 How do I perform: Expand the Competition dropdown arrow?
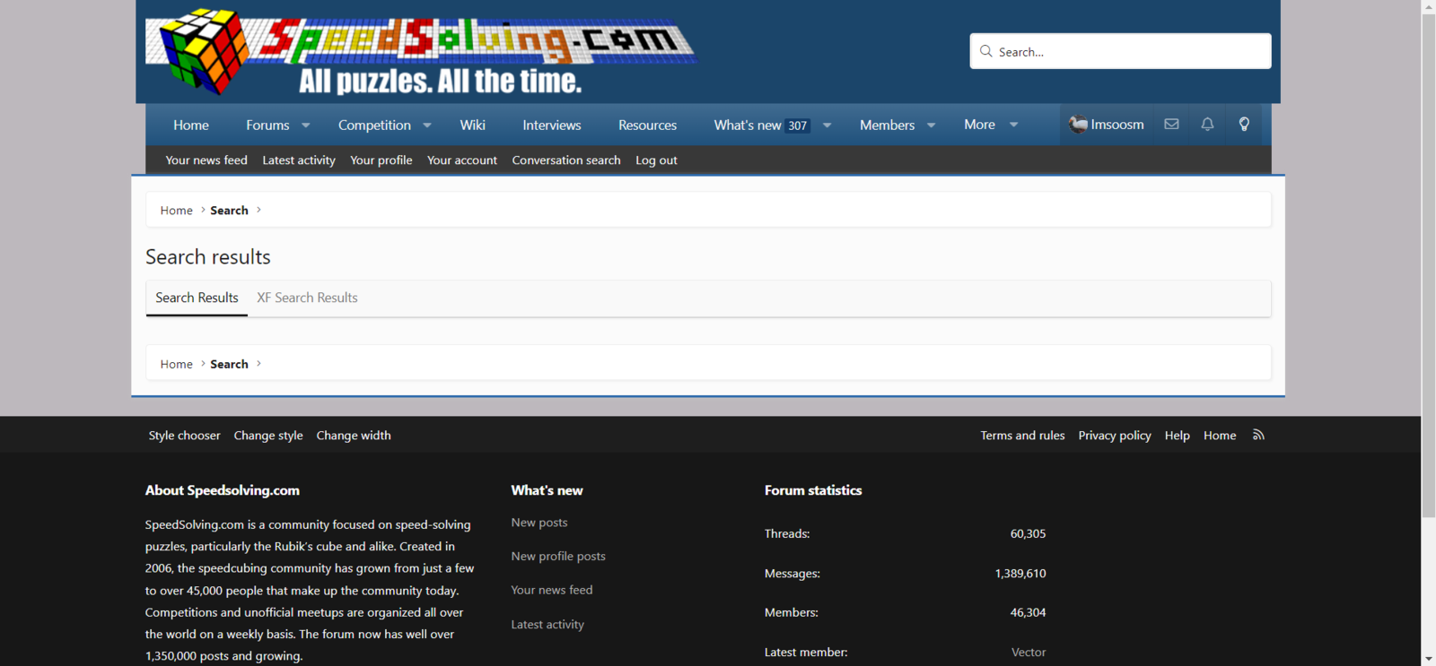[427, 125]
